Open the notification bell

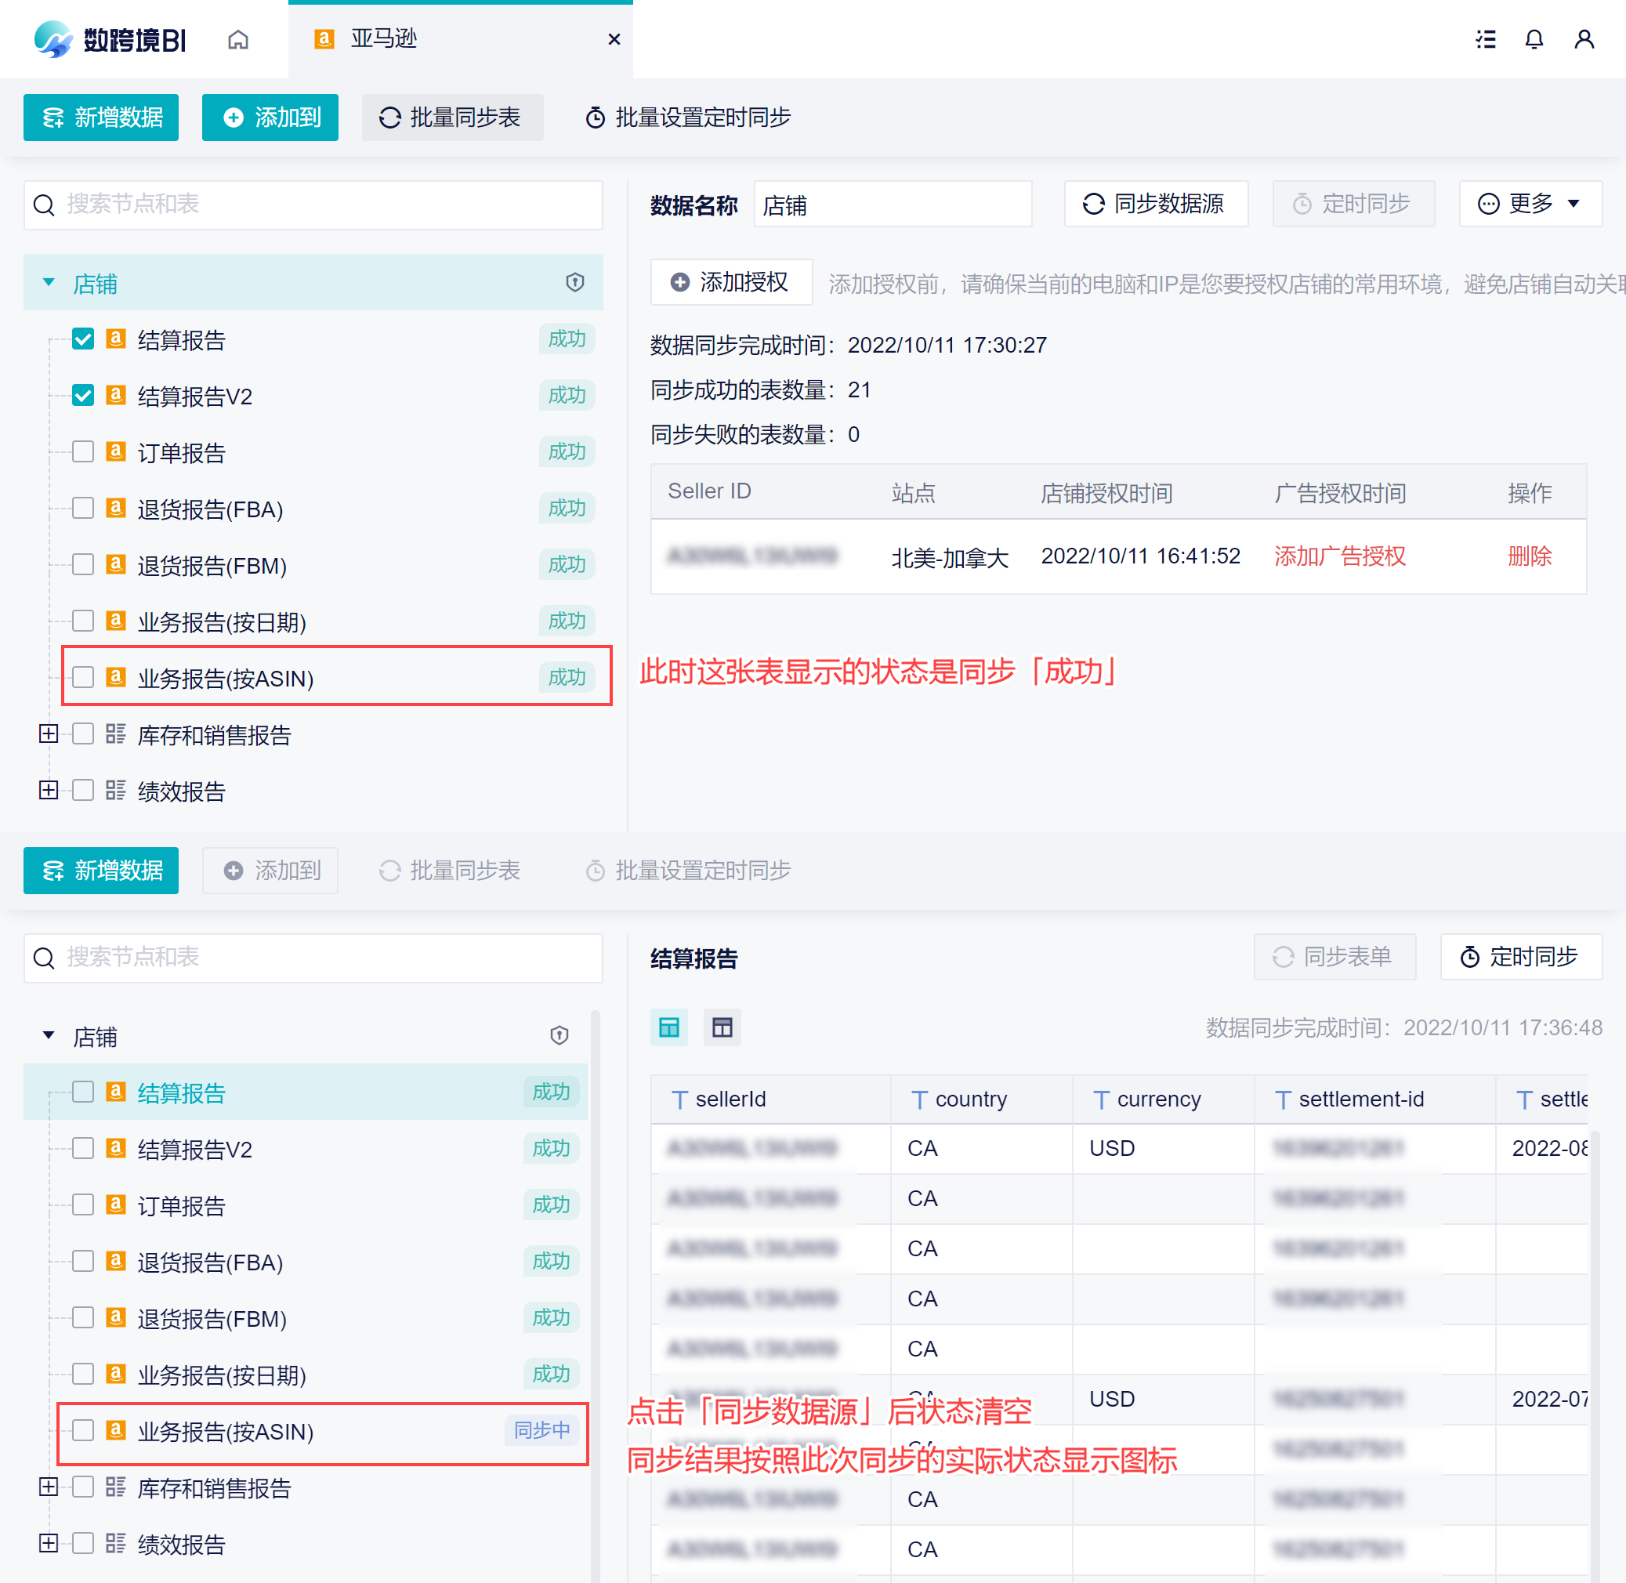point(1534,39)
